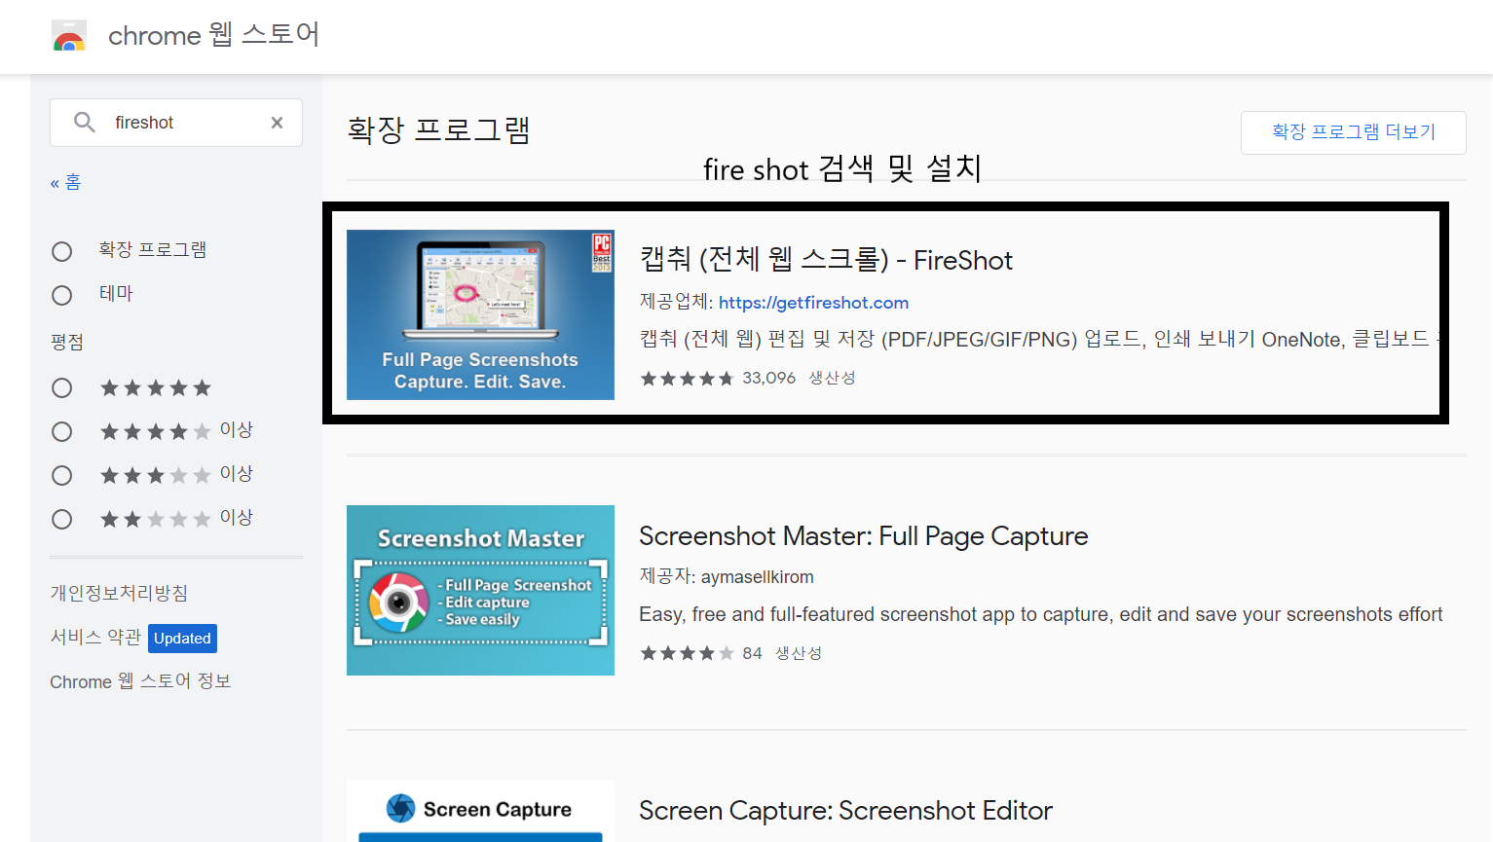Click the Screenshot Master description text

point(1041,614)
